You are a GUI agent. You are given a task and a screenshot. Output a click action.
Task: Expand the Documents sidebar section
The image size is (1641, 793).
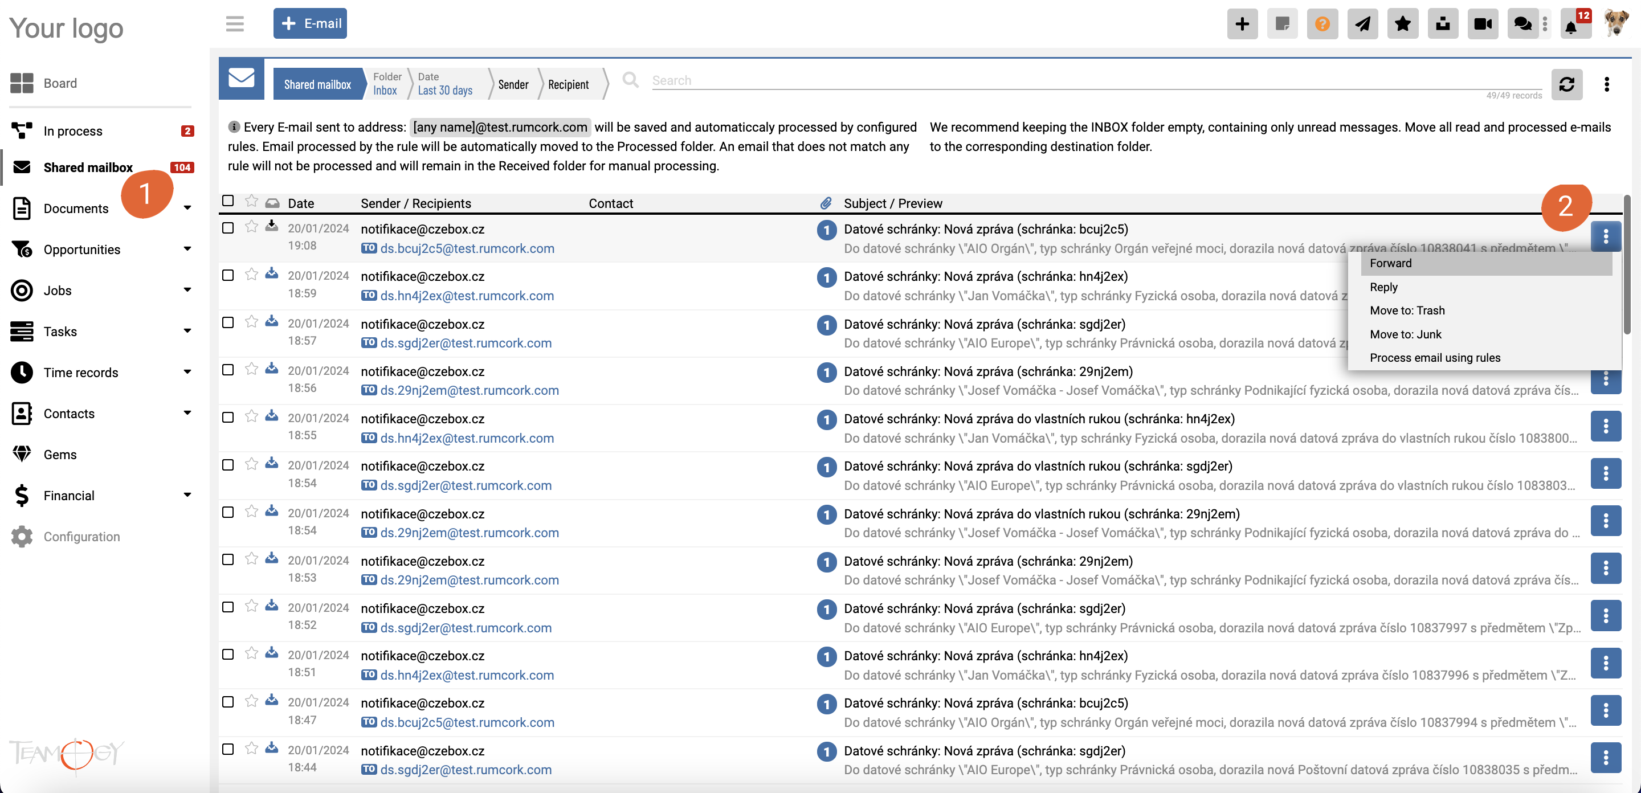coord(187,207)
